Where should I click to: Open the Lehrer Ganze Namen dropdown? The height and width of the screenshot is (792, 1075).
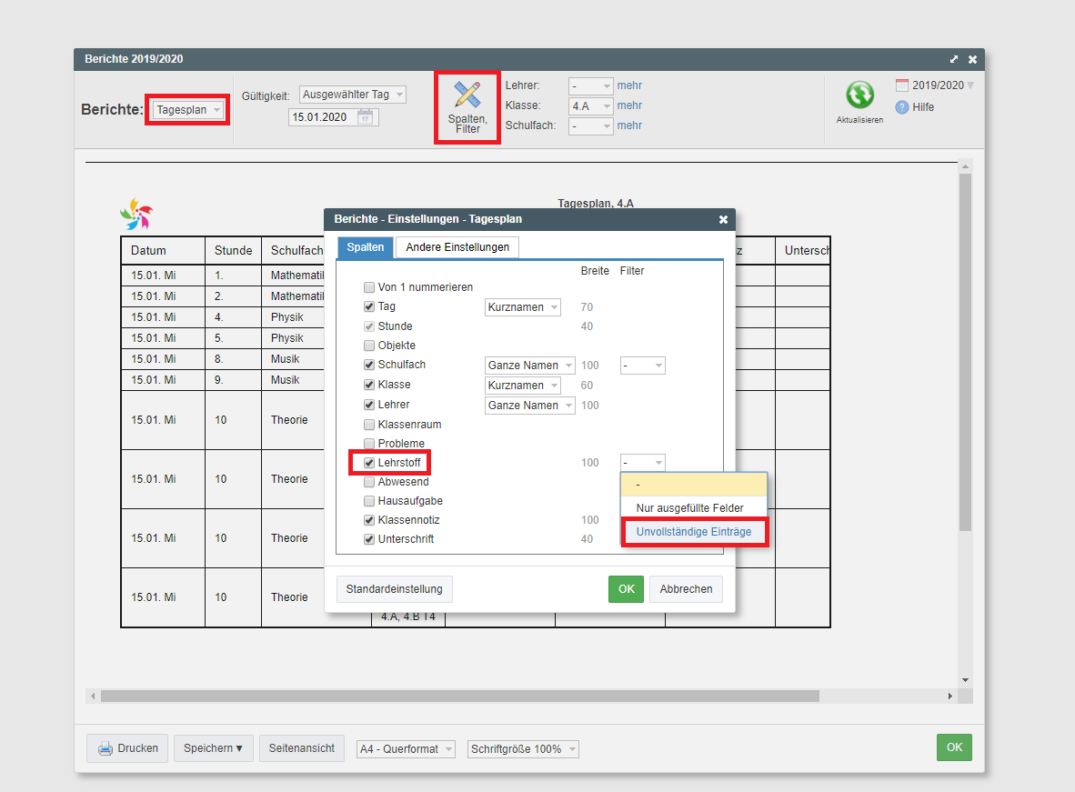click(530, 406)
